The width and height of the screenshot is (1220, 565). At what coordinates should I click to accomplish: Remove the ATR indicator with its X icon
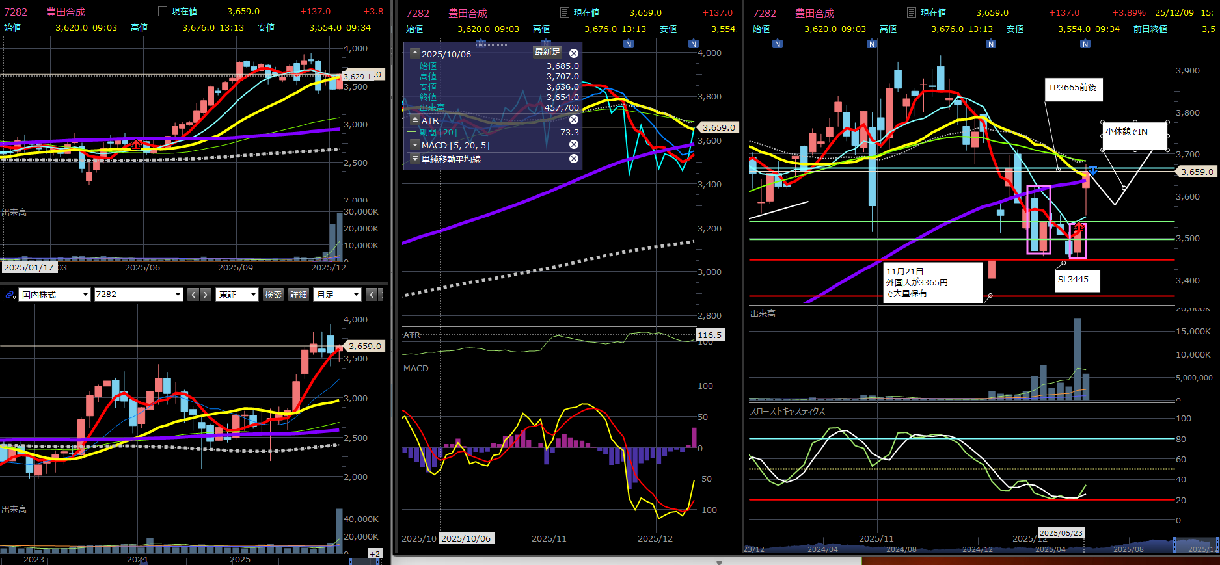574,120
